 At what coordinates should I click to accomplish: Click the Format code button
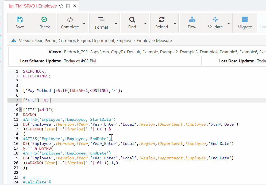[x=101, y=23]
